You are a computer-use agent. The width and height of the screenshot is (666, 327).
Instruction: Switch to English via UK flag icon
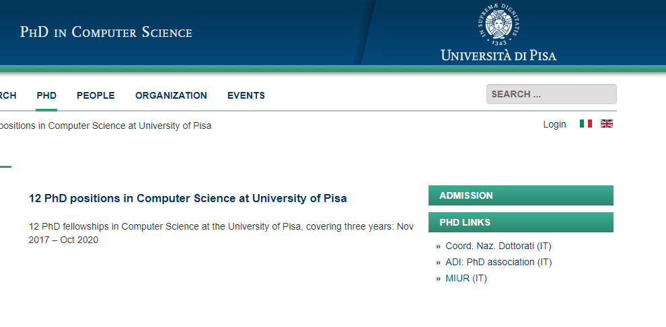pyautogui.click(x=607, y=124)
